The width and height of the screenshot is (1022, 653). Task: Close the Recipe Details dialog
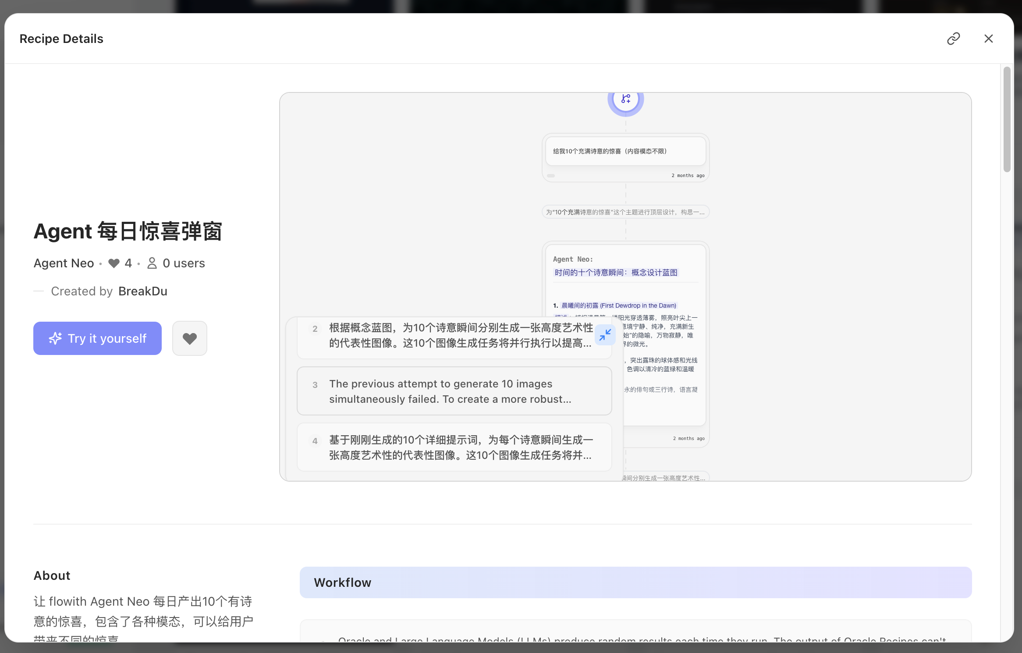[988, 39]
